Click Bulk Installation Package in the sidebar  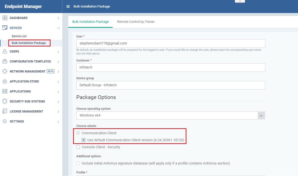(x=29, y=43)
